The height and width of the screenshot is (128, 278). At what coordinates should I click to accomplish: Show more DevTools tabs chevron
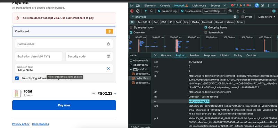[225, 6]
